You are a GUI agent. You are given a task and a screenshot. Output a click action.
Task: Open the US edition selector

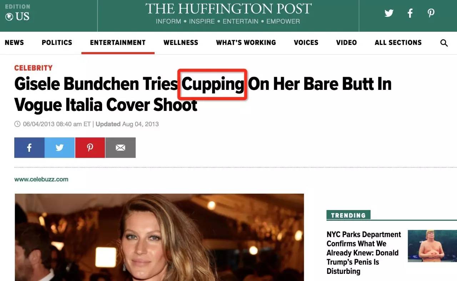pos(22,16)
